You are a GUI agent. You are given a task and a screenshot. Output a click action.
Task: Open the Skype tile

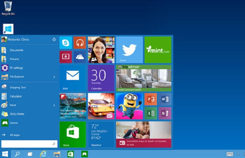[66, 43]
